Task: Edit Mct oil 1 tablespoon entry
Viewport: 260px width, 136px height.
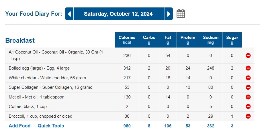Action: click(36, 97)
